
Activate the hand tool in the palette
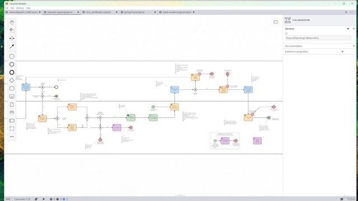12,22
